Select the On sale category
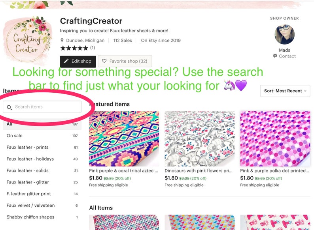Screen dimensions: 314x230 tap(42, 136)
